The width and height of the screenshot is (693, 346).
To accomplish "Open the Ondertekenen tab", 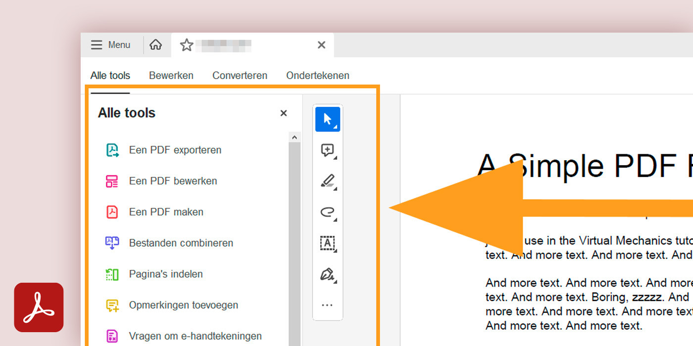I will coord(318,76).
